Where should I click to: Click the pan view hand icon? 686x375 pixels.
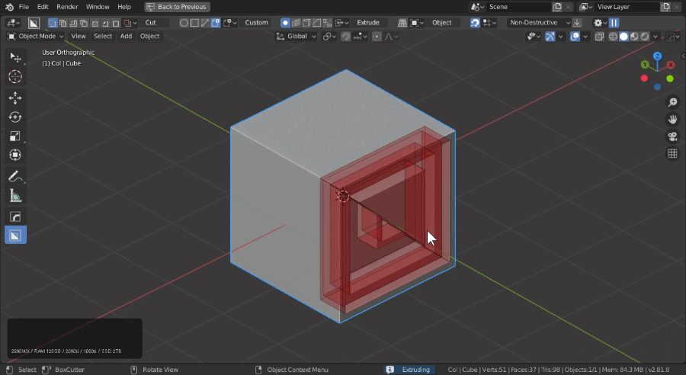(672, 119)
